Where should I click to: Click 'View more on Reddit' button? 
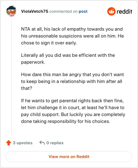tap(69, 157)
